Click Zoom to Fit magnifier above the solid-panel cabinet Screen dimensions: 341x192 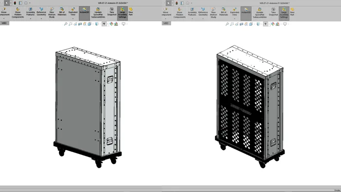point(66,24)
